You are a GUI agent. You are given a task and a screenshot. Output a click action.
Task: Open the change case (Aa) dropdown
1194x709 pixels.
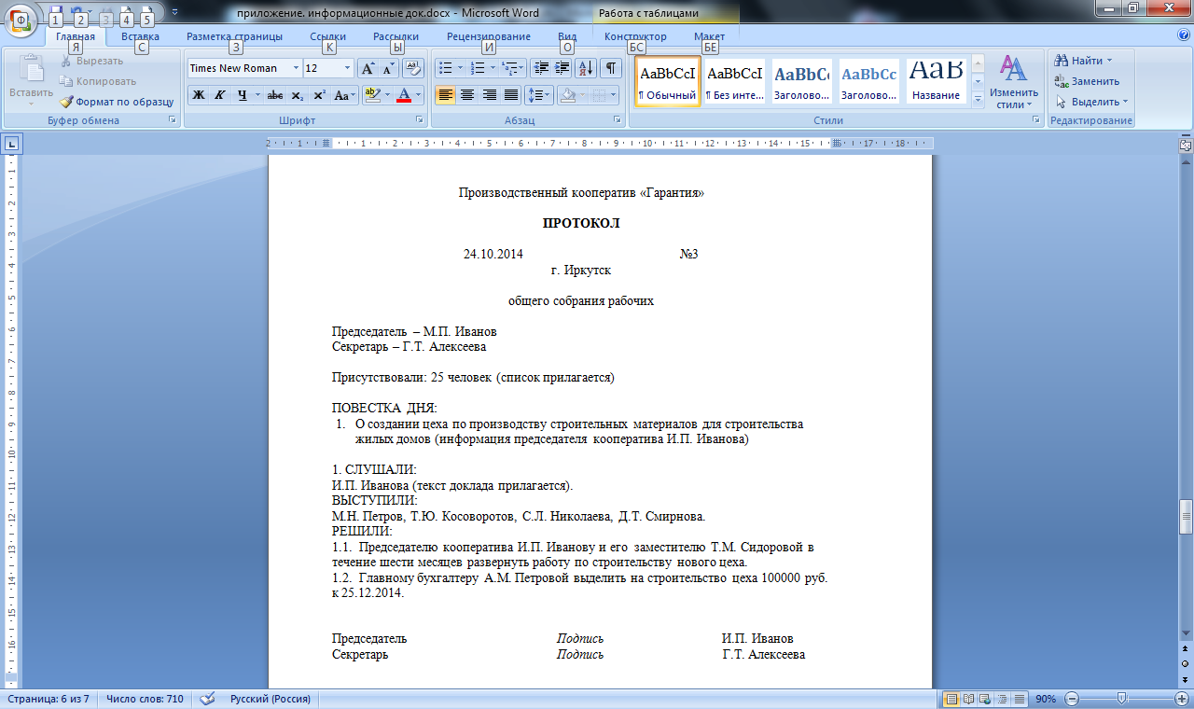345,95
